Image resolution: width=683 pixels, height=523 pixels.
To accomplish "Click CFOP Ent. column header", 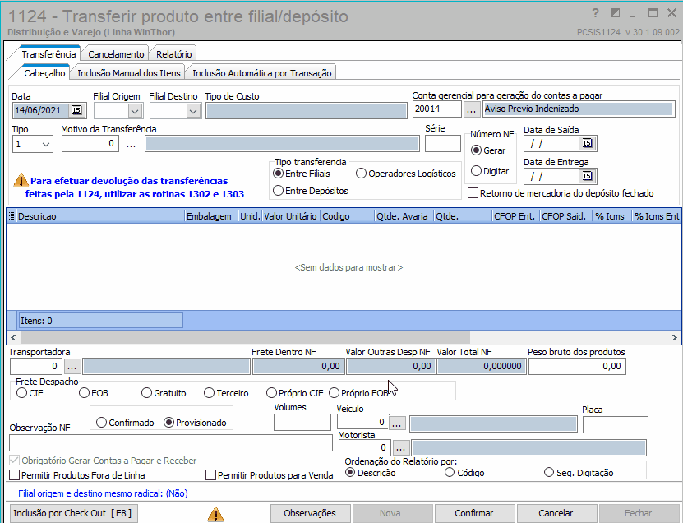I will click(515, 216).
